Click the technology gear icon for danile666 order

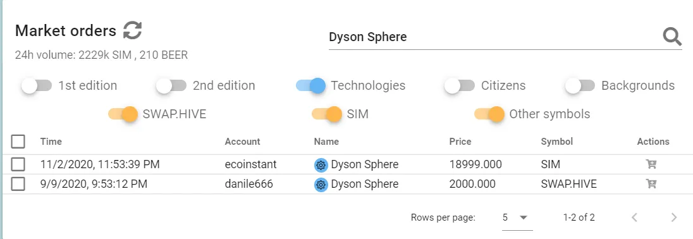(x=321, y=184)
